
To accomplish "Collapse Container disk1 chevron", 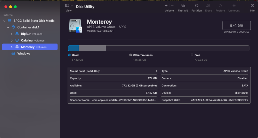I will point(8,27).
